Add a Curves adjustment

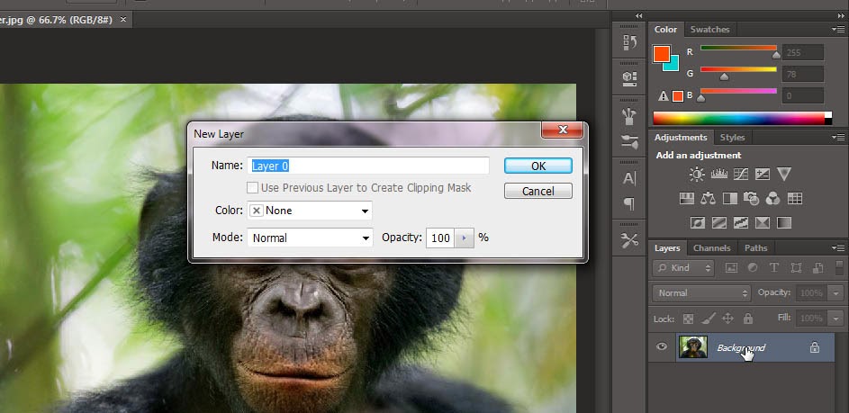tap(741, 175)
